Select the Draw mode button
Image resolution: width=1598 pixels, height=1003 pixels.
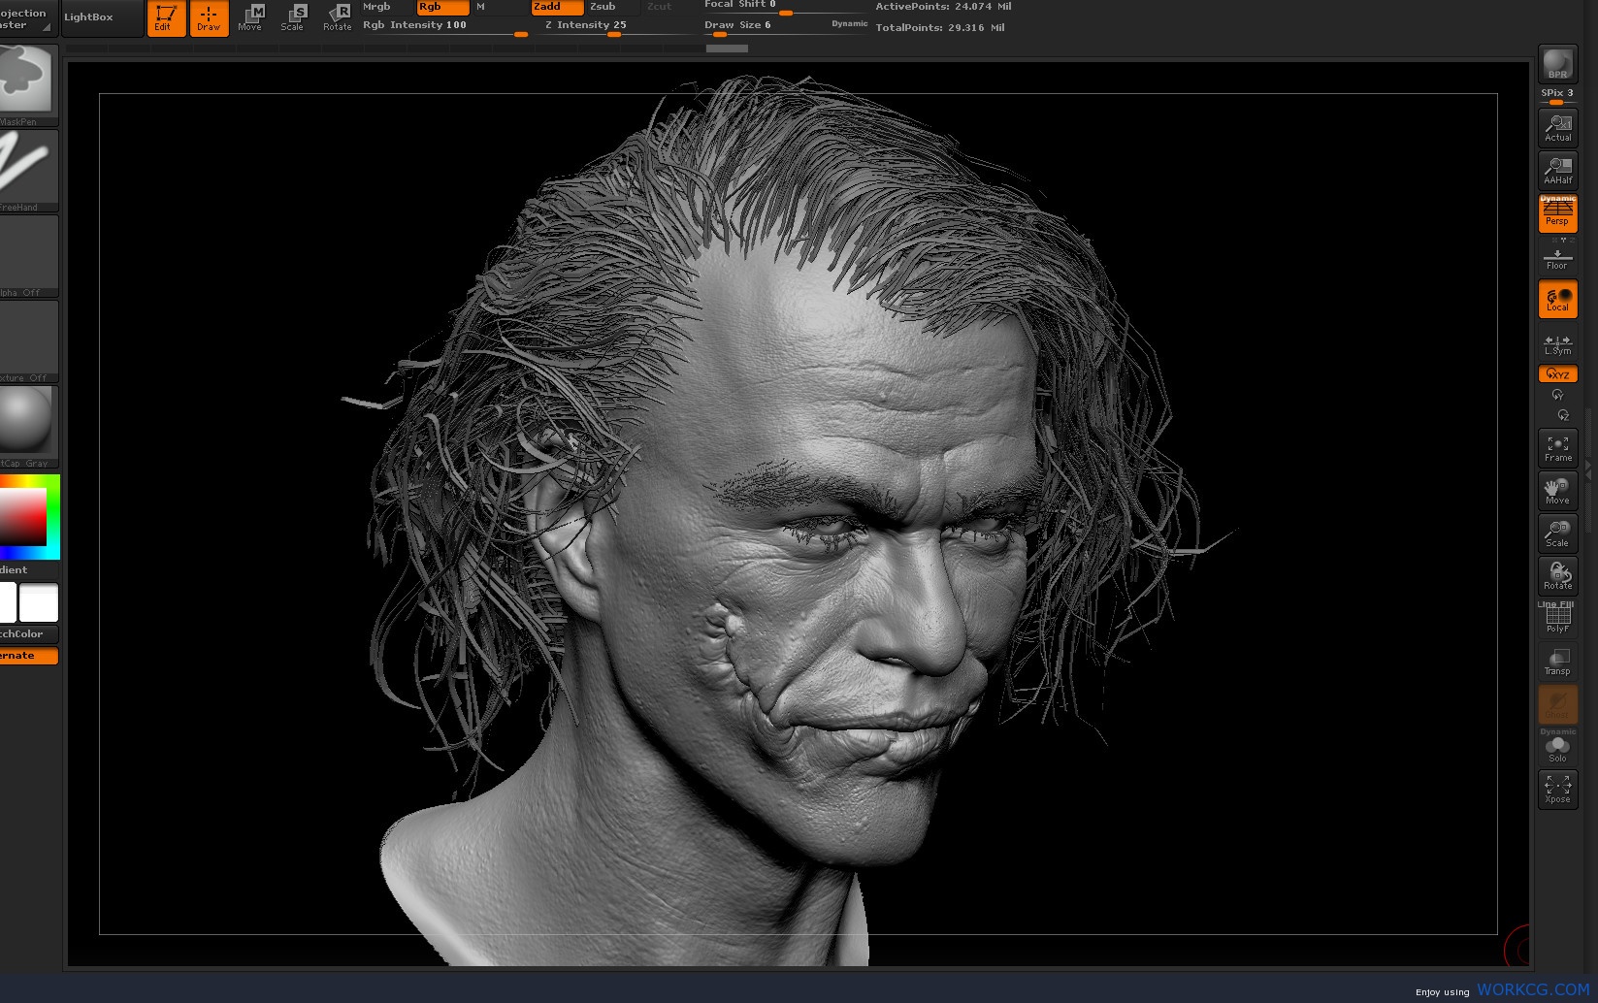pos(209,17)
